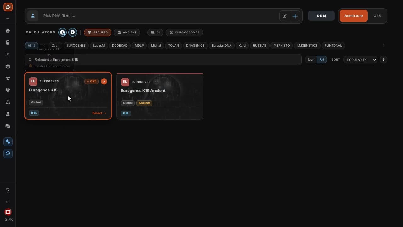Screen dimensions: 403x227
Task: Open the home icon in sidebar
Action: click(8, 31)
